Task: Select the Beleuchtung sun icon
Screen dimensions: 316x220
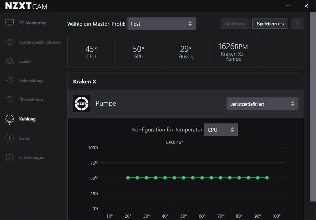Action: coord(10,81)
